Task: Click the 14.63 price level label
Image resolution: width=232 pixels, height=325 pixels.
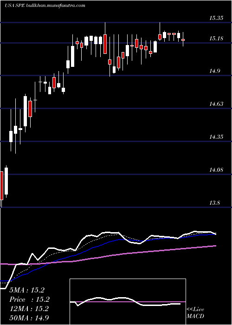Action: [x=216, y=104]
